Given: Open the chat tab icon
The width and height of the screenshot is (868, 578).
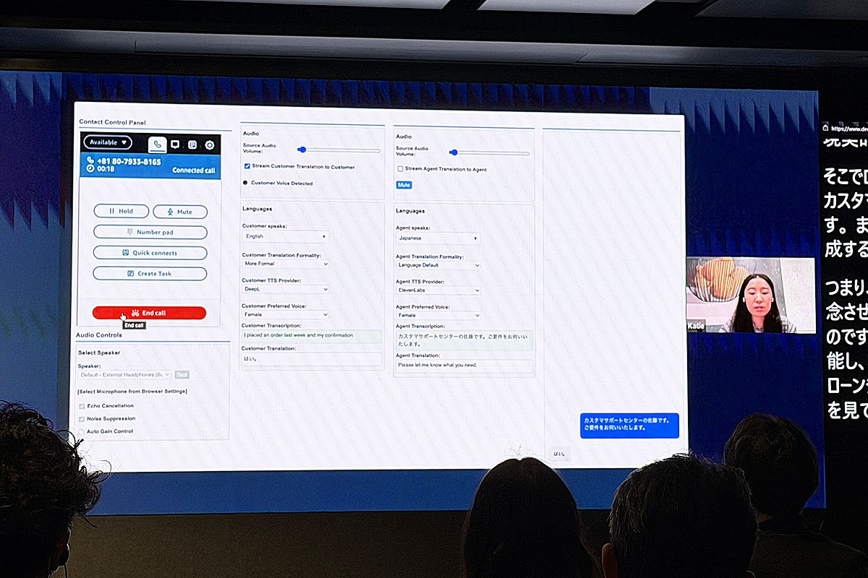Looking at the screenshot, I should 175,144.
